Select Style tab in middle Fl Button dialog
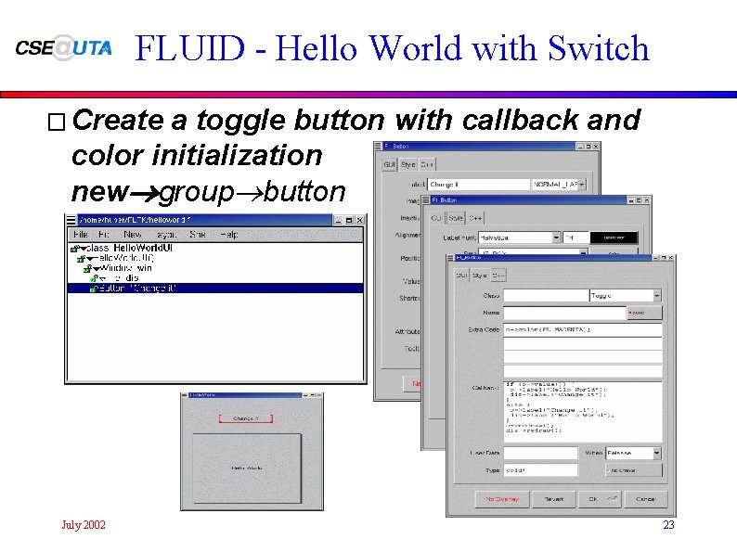The width and height of the screenshot is (737, 552). [456, 218]
